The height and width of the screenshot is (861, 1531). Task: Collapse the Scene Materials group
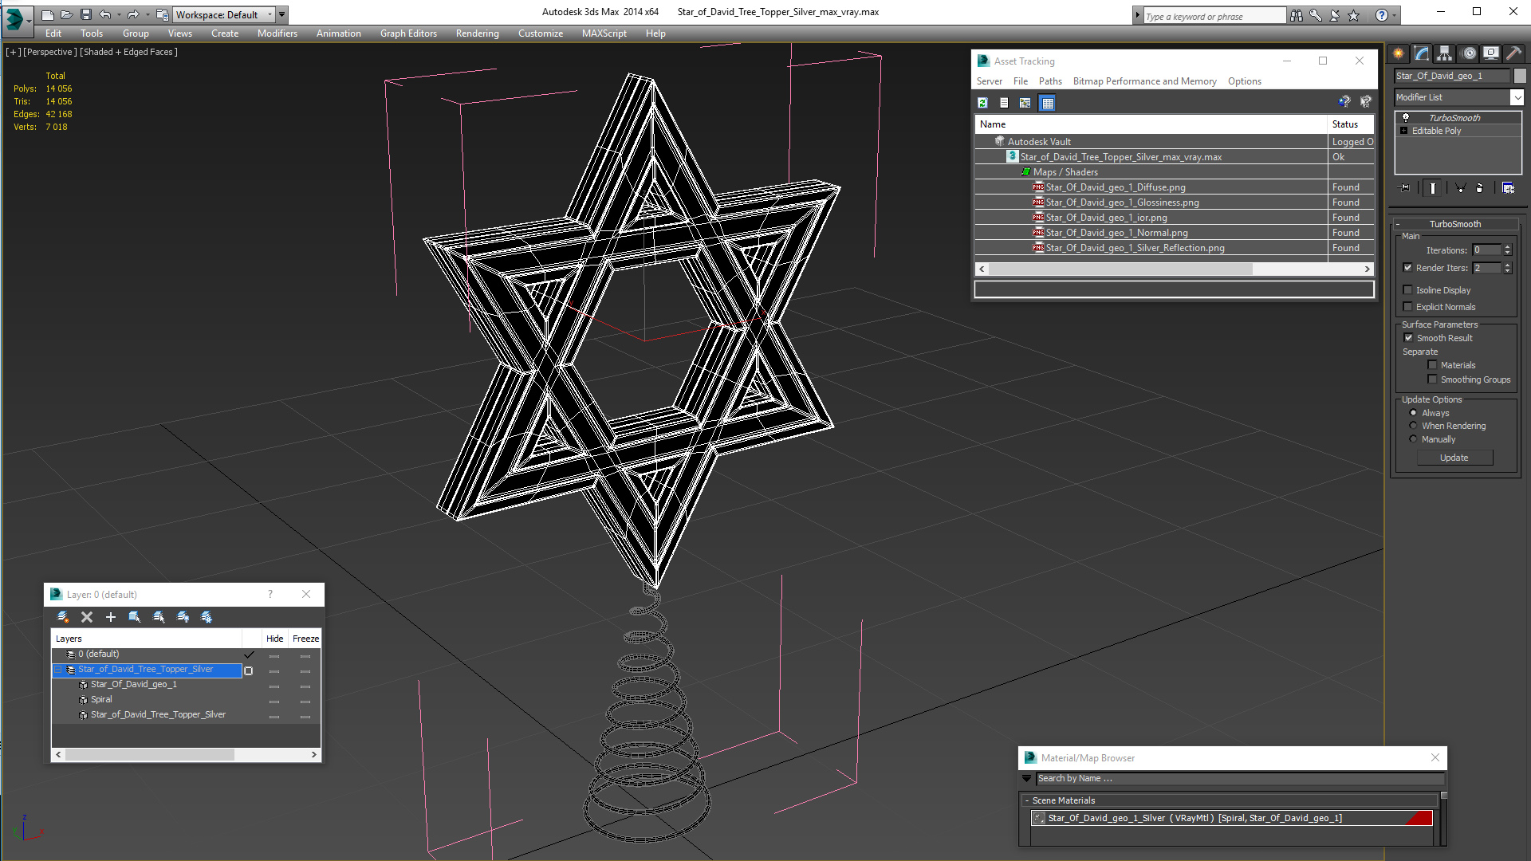point(1027,800)
